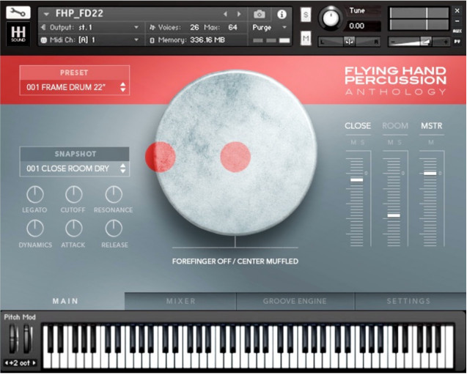Minimize the instrument header view
Image resolution: width=467 pixels, height=375 pixels.
[x=457, y=21]
